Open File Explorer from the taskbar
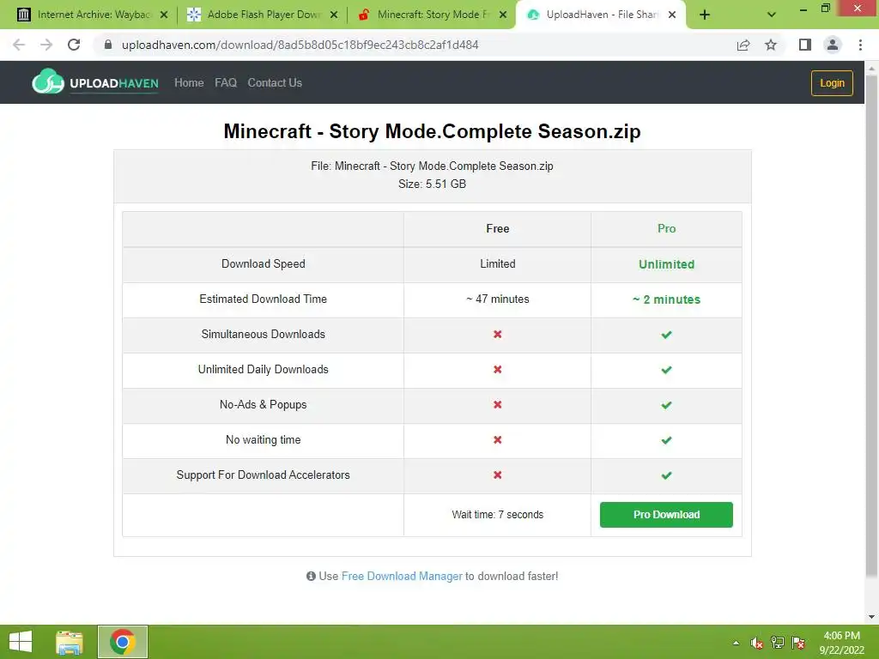Viewport: 879px width, 659px height. click(70, 642)
